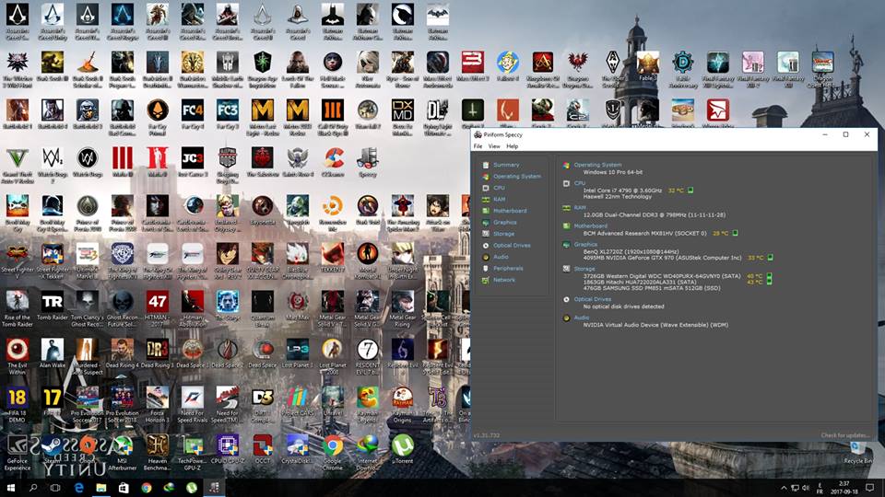The image size is (885, 497).
Task: Open the µTorrent desktop icon
Action: 403,450
